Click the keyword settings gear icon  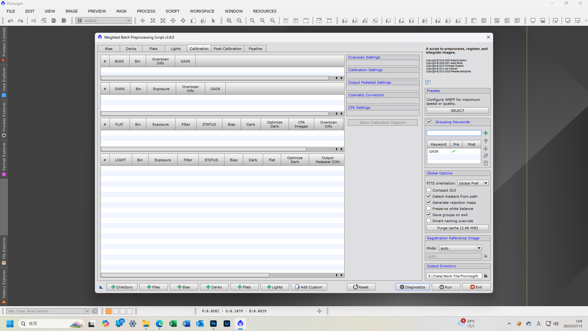point(486,156)
